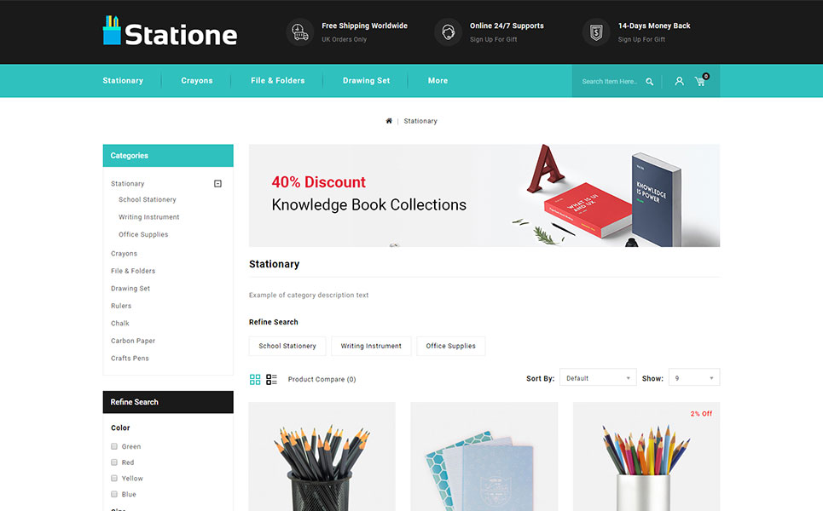823x511 pixels.
Task: Switch to list view icon
Action: point(271,380)
